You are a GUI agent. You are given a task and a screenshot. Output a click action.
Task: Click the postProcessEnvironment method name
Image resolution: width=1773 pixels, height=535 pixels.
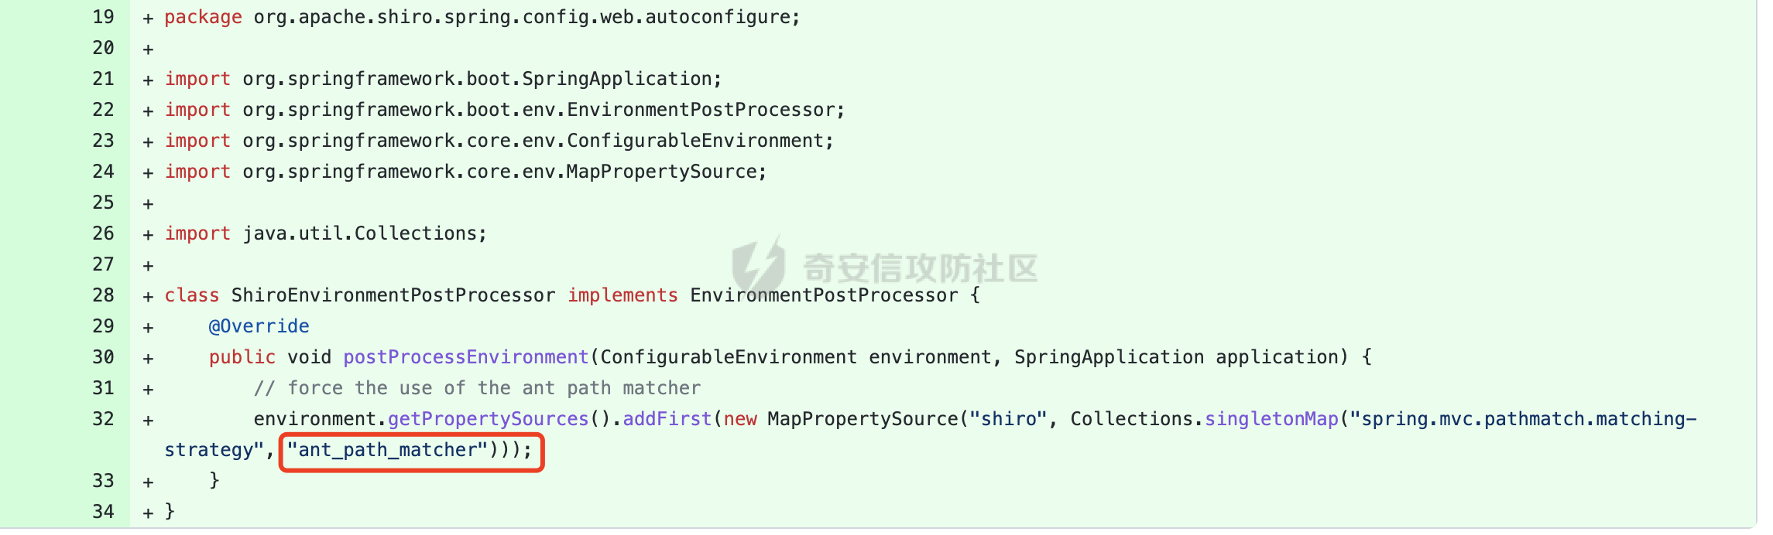(x=466, y=357)
